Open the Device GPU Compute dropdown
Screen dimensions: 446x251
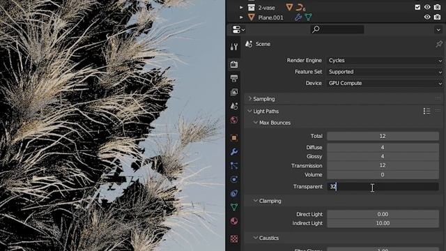click(x=385, y=83)
